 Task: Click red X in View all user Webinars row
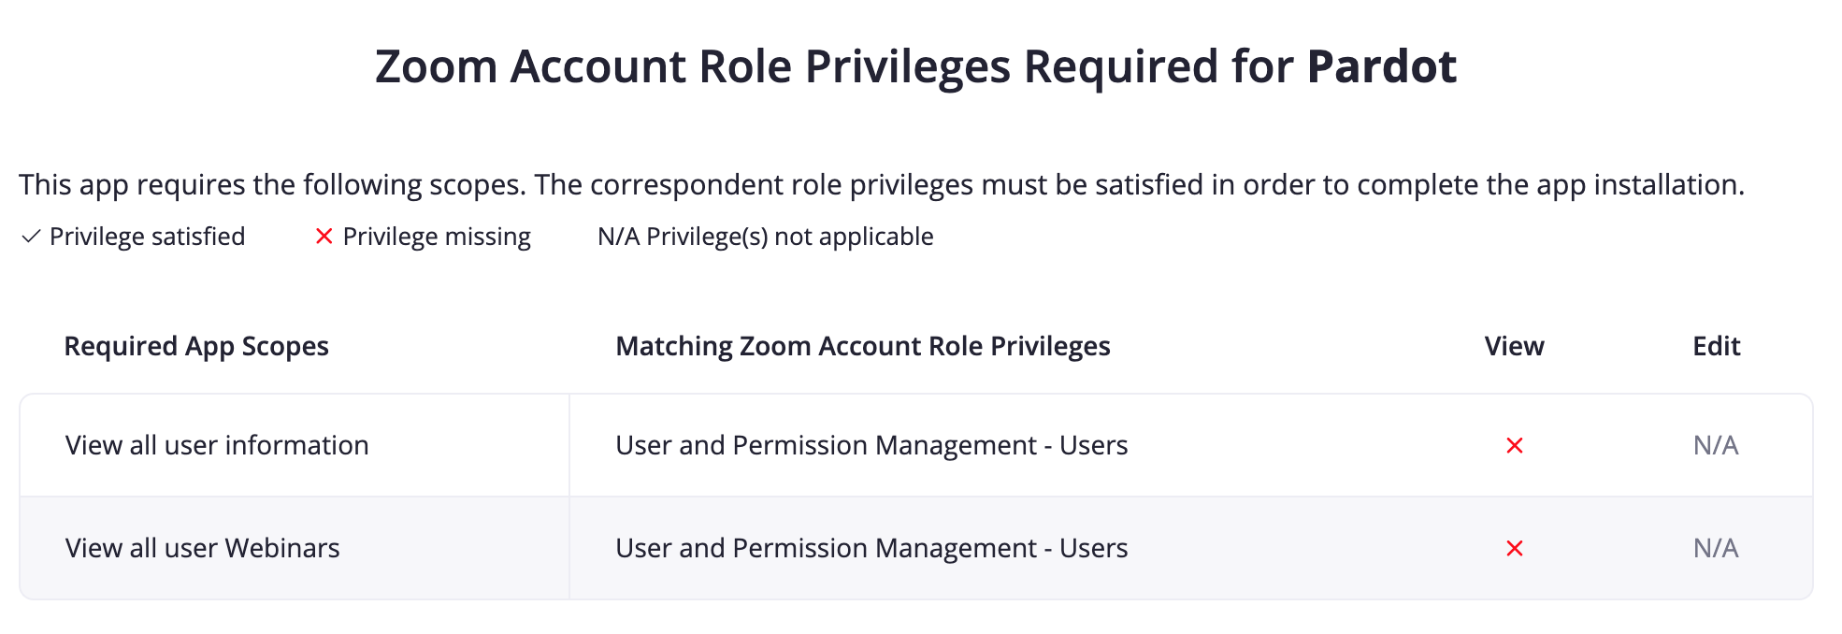pos(1515,549)
